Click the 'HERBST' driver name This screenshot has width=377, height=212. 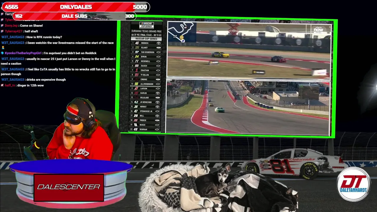(143, 107)
